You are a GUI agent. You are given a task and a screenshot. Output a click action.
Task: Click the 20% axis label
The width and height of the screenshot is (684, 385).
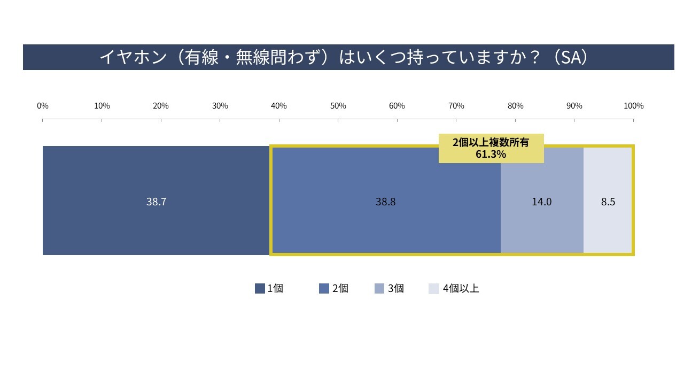pyautogui.click(x=161, y=106)
